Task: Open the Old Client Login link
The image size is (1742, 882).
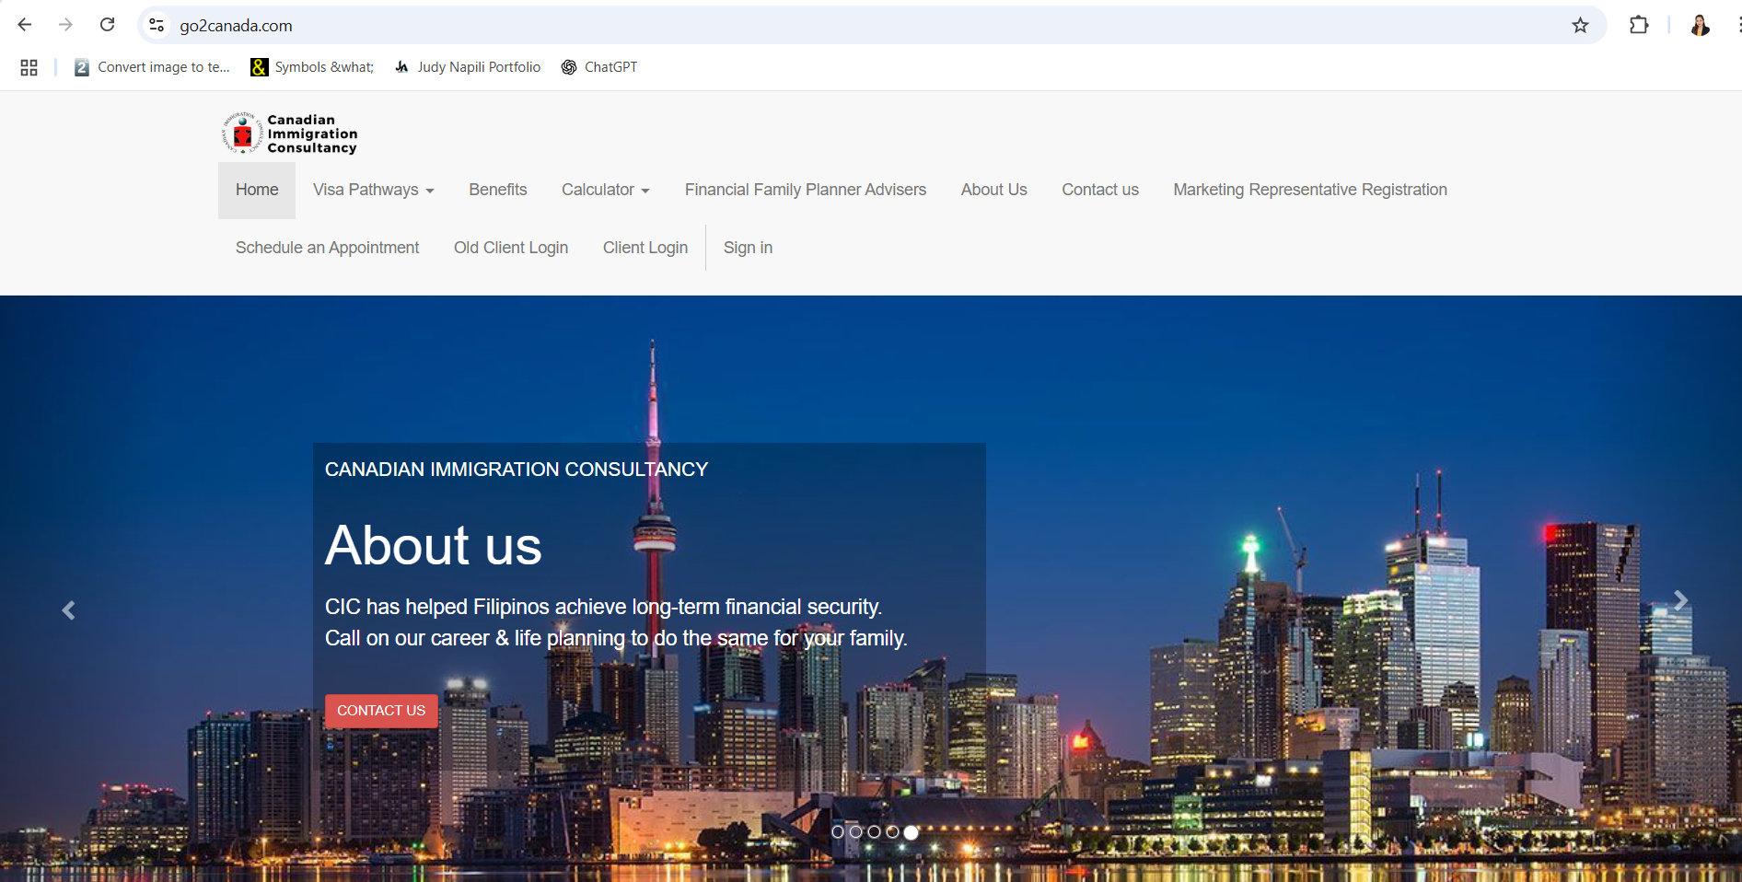Action: click(x=511, y=248)
